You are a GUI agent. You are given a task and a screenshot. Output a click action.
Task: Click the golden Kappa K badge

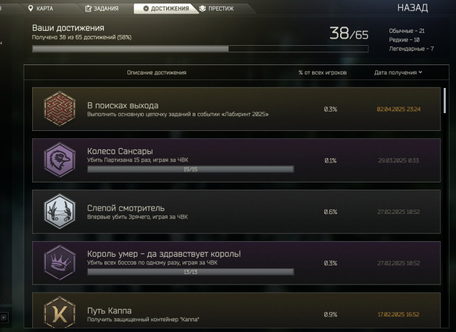59,313
